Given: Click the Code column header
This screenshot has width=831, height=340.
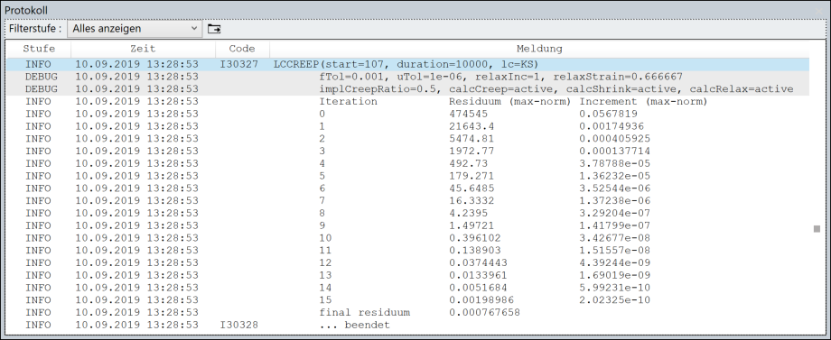Looking at the screenshot, I should pyautogui.click(x=242, y=49).
